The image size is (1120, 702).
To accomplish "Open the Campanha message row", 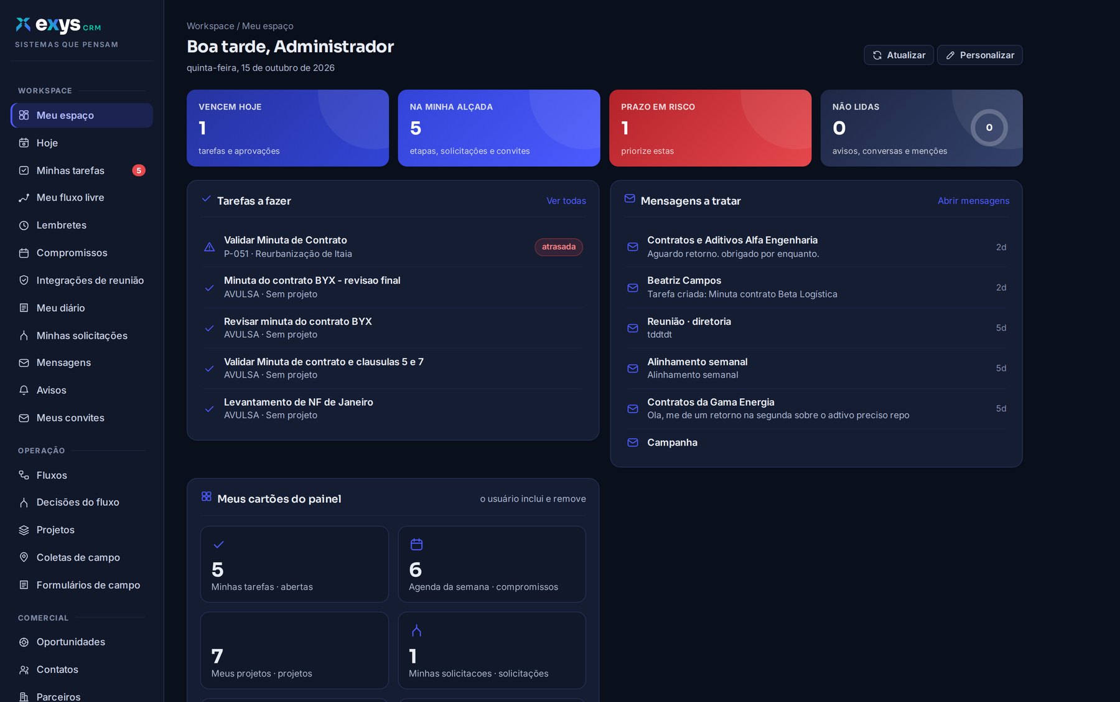I will (816, 442).
